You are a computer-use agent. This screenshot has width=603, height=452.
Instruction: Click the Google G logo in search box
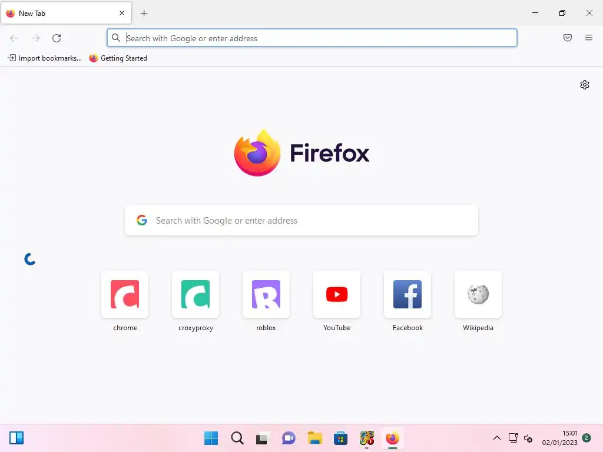(x=142, y=220)
